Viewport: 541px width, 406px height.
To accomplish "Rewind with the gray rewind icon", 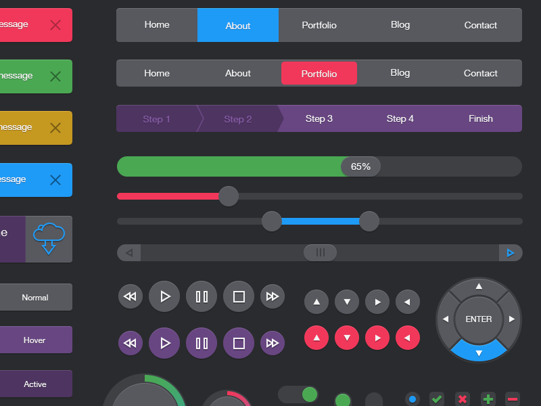I will coord(131,296).
